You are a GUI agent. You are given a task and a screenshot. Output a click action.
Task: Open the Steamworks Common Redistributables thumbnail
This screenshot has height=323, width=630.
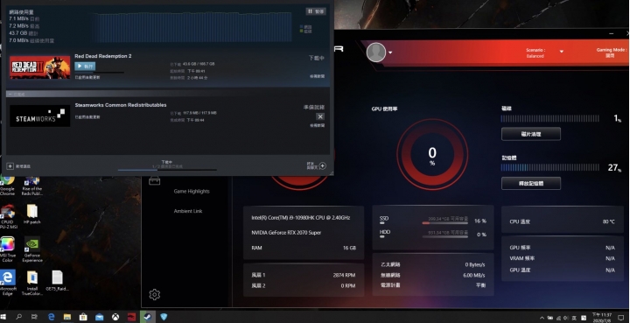(x=39, y=116)
